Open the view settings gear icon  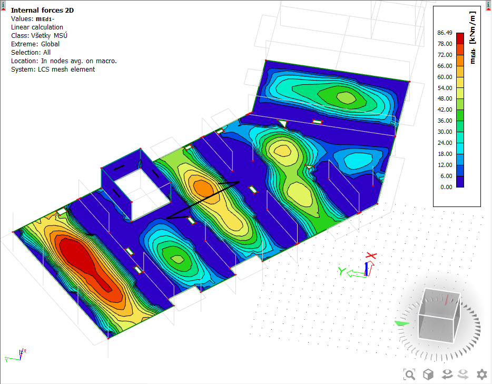coord(480,374)
